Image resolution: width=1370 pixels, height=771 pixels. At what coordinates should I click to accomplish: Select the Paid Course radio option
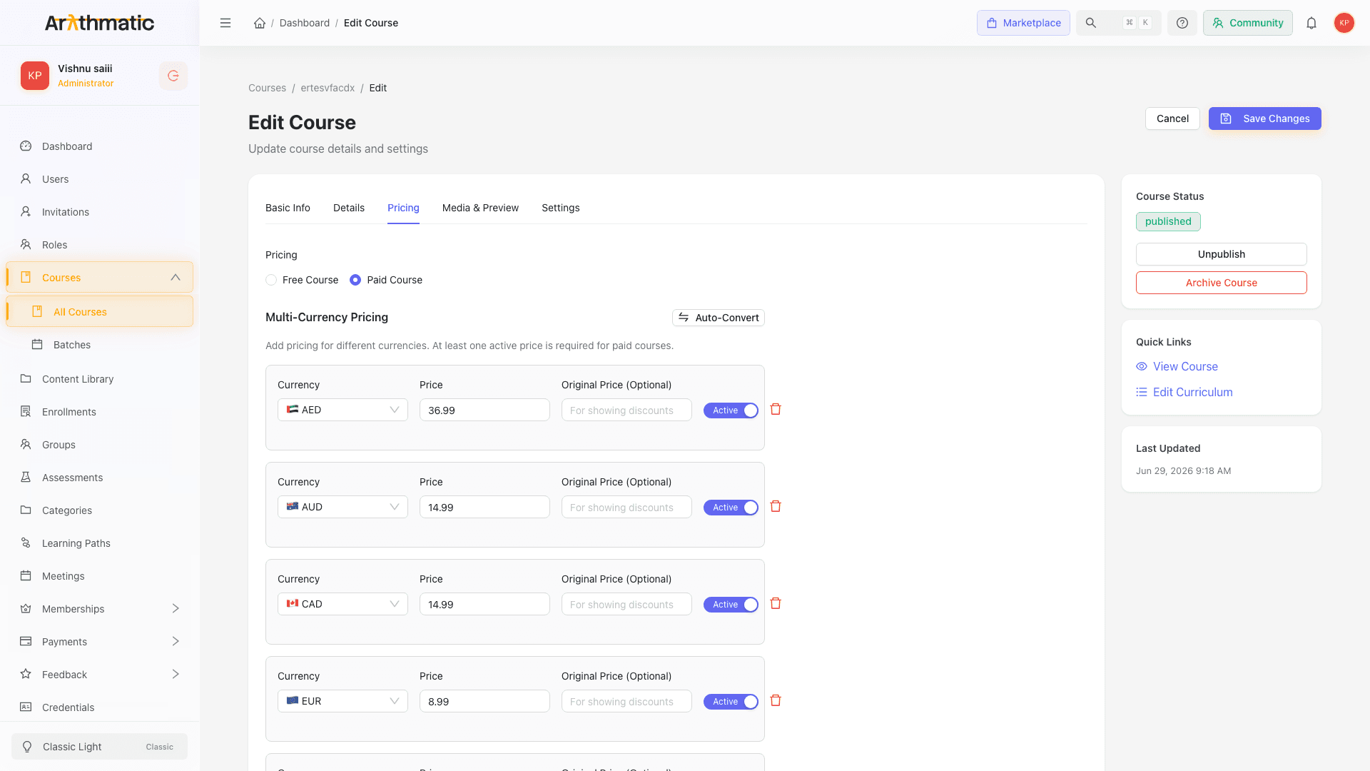point(355,280)
